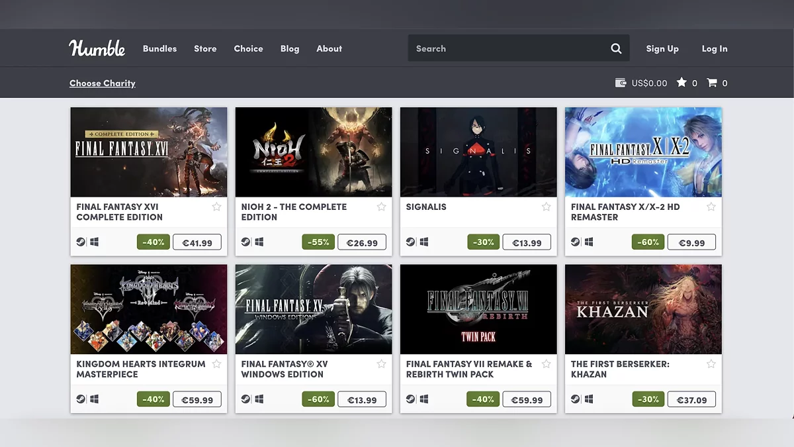
Task: Go to the Choice page
Action: (248, 48)
